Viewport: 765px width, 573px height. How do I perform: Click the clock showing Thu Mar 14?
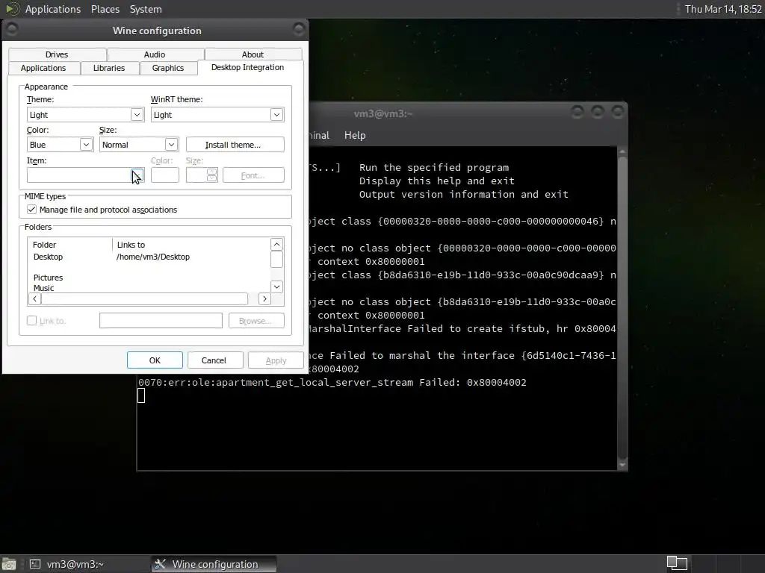point(723,9)
